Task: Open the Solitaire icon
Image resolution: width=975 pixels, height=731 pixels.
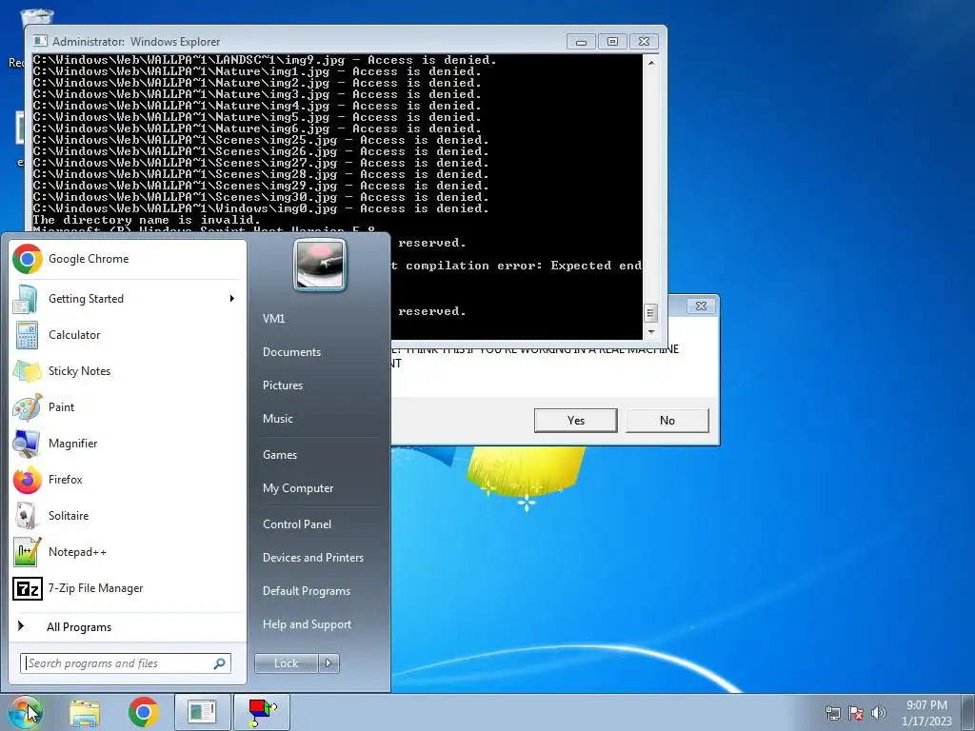Action: pyautogui.click(x=26, y=516)
